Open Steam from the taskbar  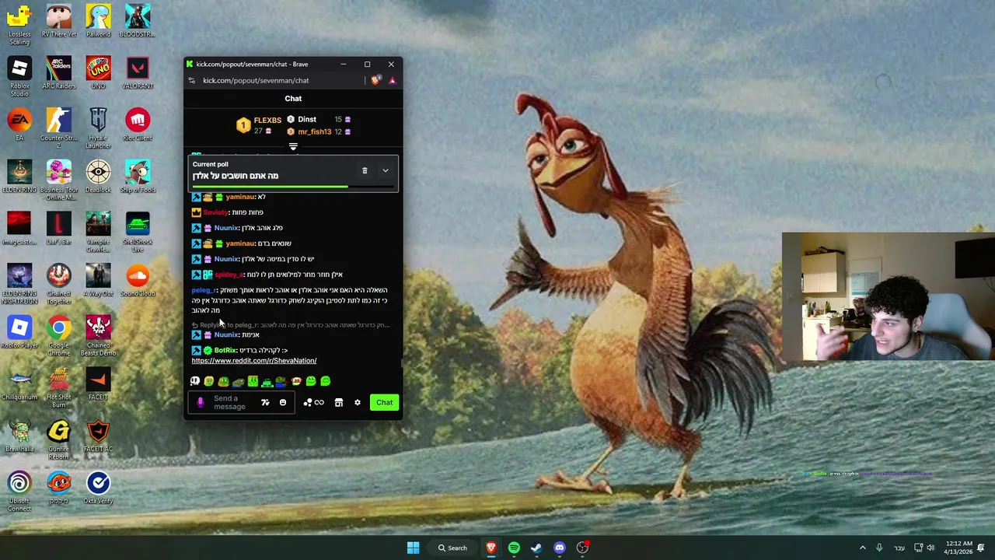(x=536, y=548)
